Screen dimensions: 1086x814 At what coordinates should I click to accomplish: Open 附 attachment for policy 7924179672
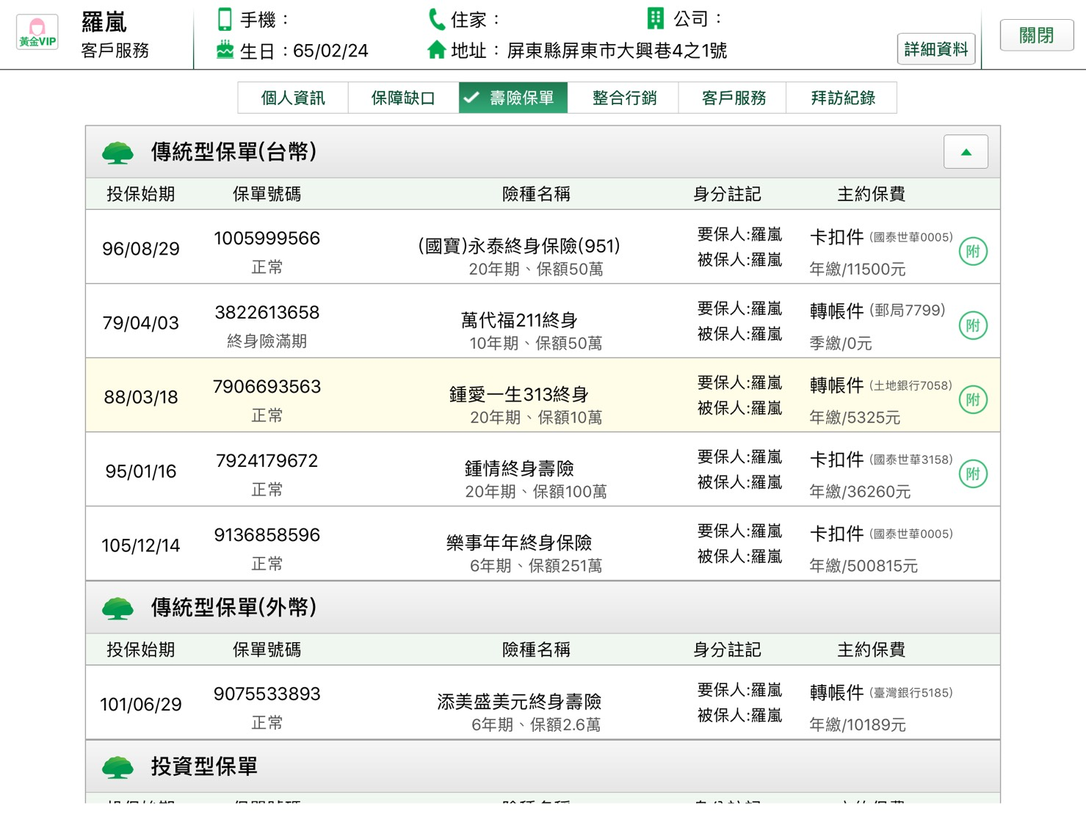pos(973,474)
